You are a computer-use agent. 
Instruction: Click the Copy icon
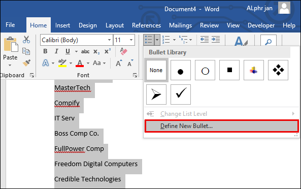click(26, 51)
